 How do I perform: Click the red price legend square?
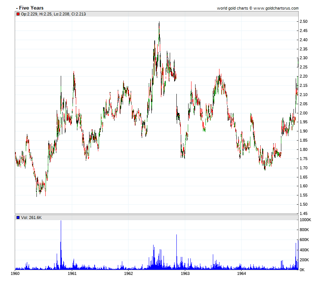point(18,14)
